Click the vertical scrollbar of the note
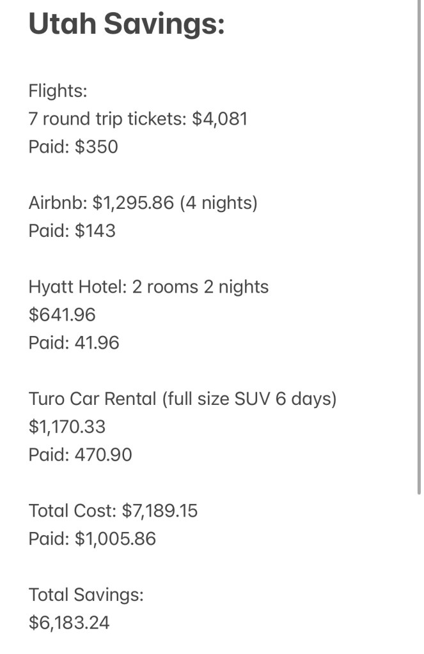The image size is (424, 654). pos(419,255)
